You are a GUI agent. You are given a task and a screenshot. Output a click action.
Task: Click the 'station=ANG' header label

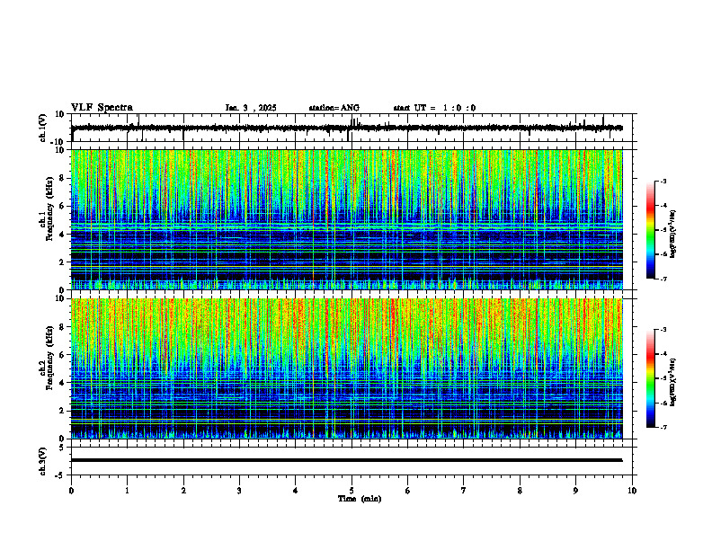click(x=334, y=108)
